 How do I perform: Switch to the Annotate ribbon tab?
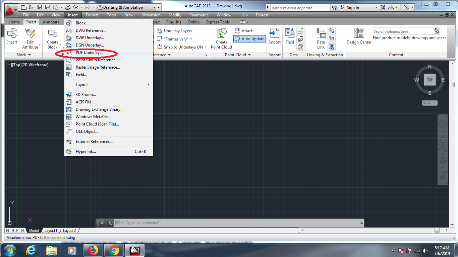coord(51,22)
